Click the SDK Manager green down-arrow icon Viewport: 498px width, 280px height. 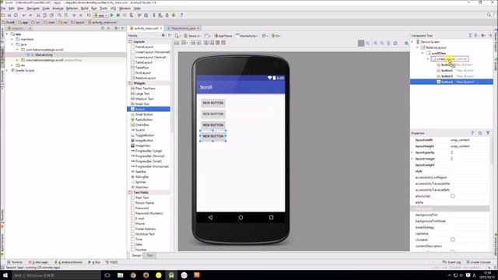click(174, 16)
